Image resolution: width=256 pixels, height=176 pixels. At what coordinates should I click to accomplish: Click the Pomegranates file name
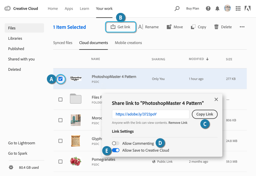click(104, 159)
